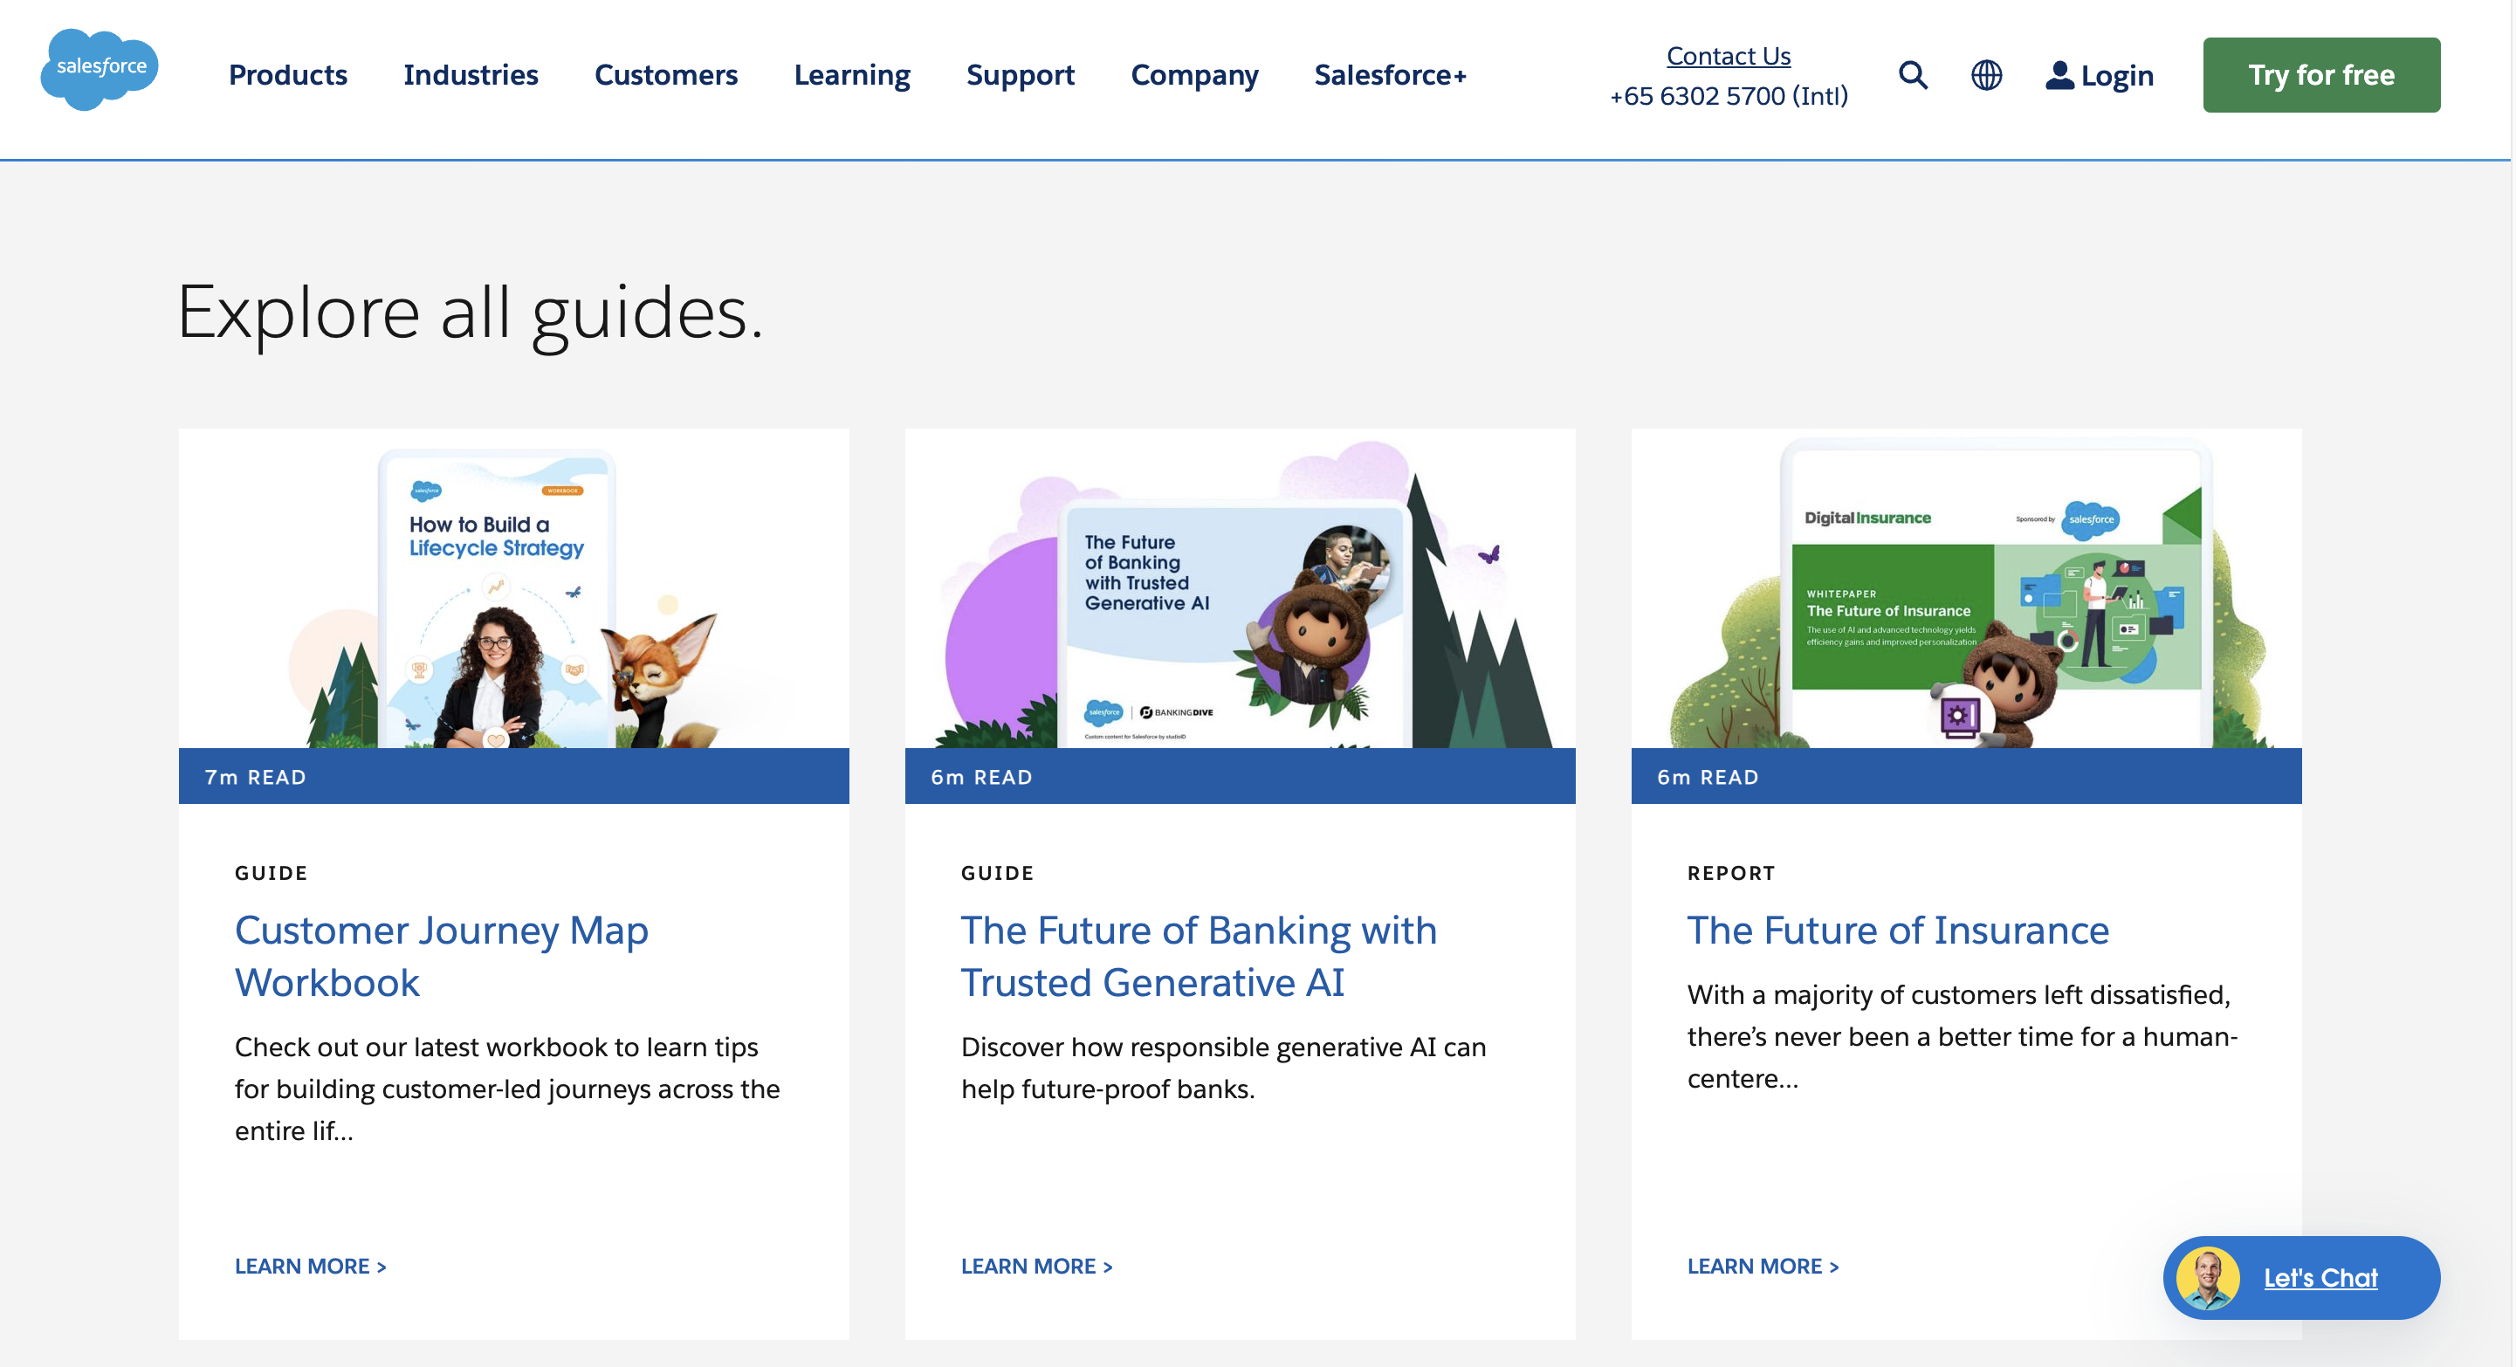Click the Login person icon
The height and width of the screenshot is (1367, 2516).
(2060, 74)
